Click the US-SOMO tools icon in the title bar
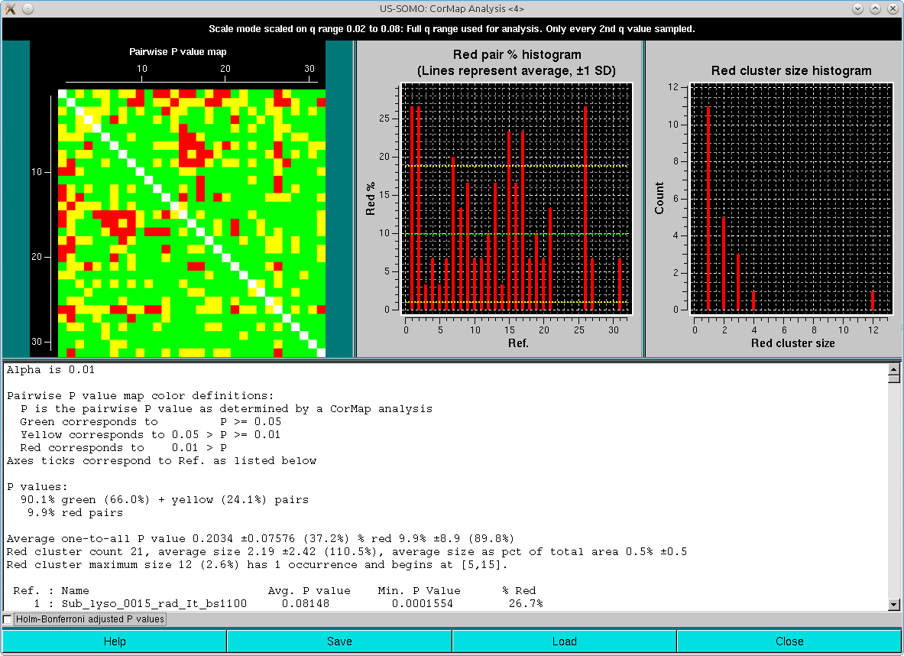 [11, 8]
